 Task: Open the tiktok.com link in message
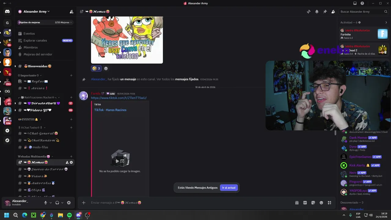click(119, 98)
